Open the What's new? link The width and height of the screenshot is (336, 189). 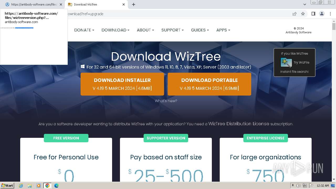coord(166,101)
